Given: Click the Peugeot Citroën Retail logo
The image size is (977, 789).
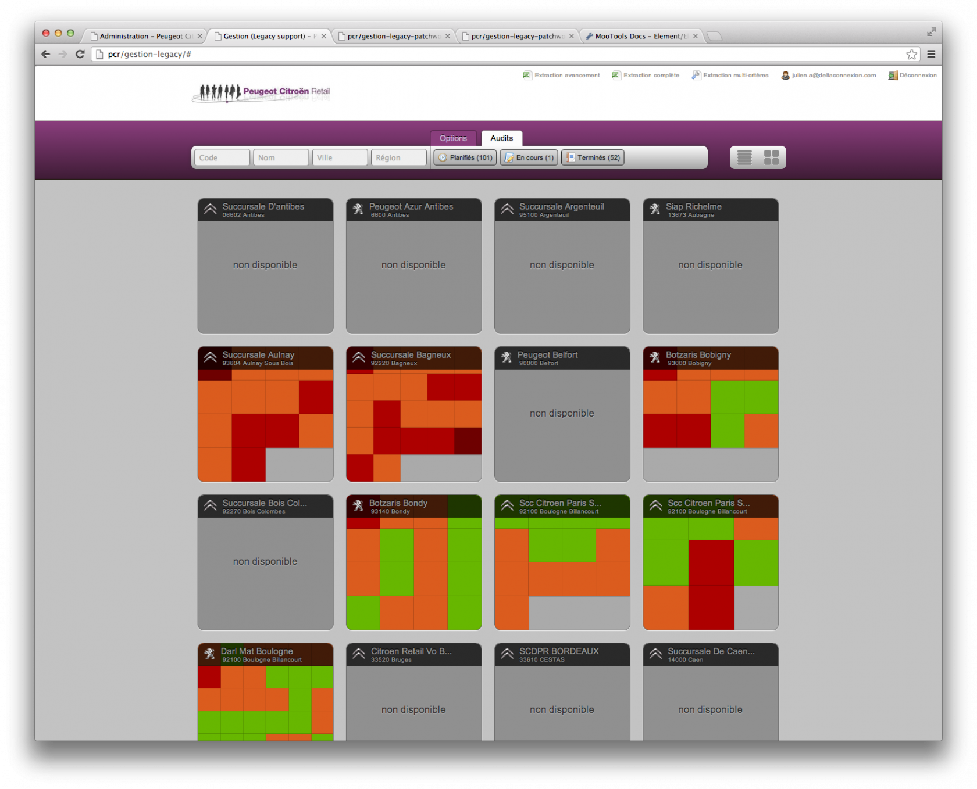Looking at the screenshot, I should coord(261,93).
